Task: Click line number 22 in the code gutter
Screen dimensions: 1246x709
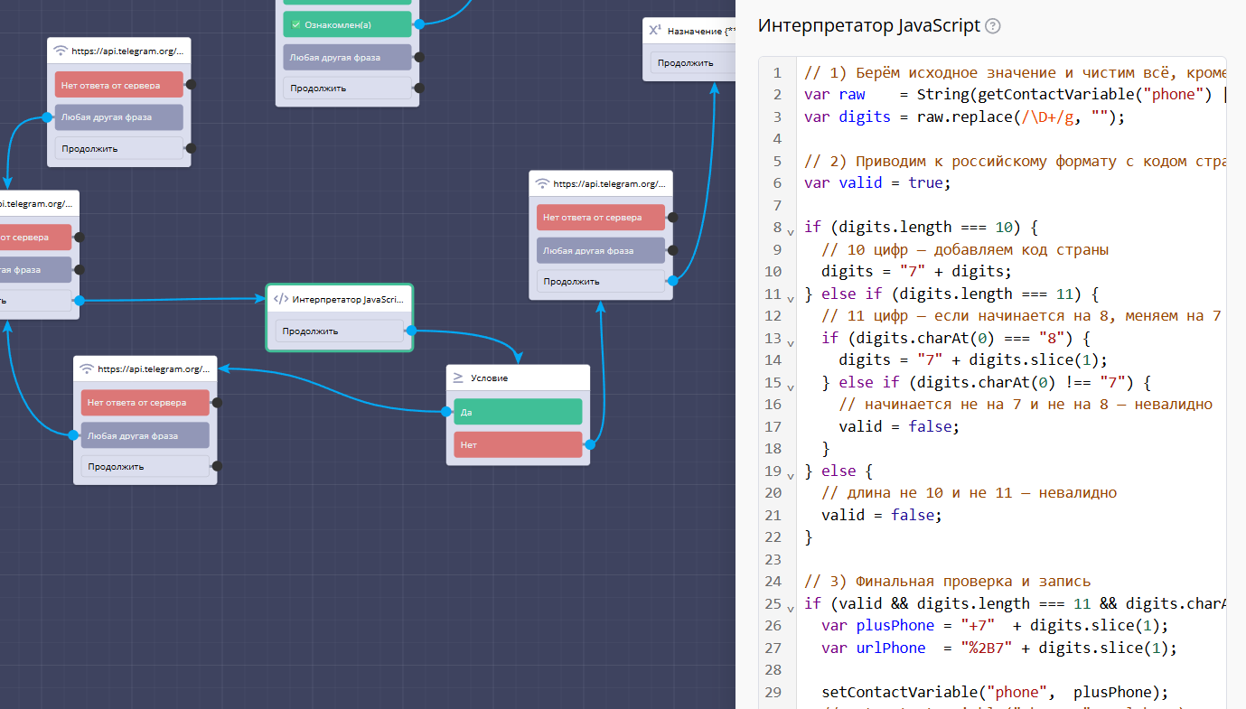Action: coord(773,537)
